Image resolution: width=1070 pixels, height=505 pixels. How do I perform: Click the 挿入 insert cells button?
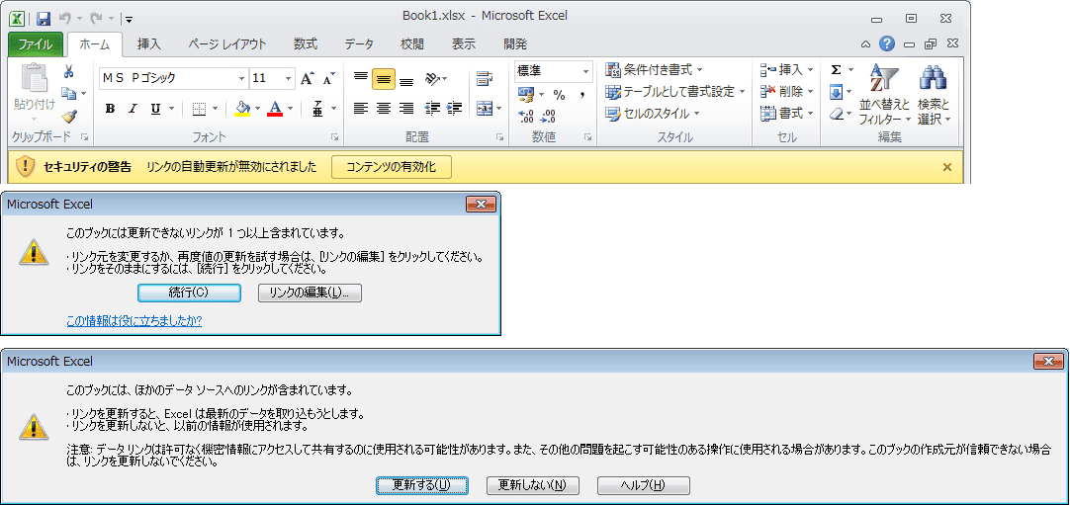click(782, 69)
